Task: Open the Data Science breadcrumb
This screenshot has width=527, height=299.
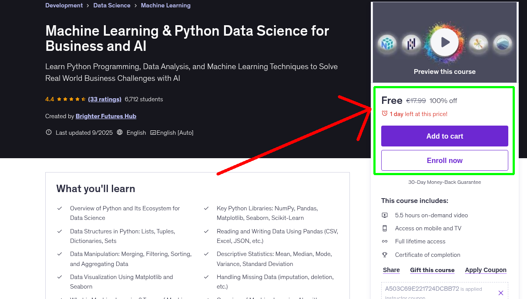Action: point(111,5)
